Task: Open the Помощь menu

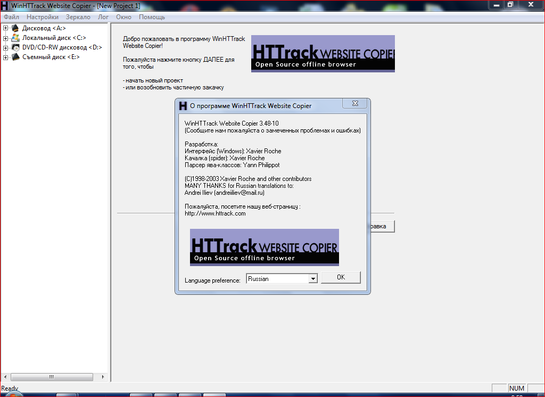Action: click(x=152, y=17)
